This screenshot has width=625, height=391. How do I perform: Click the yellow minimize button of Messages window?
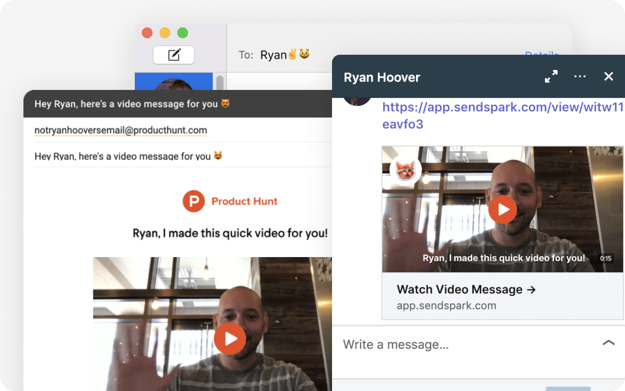pos(165,33)
